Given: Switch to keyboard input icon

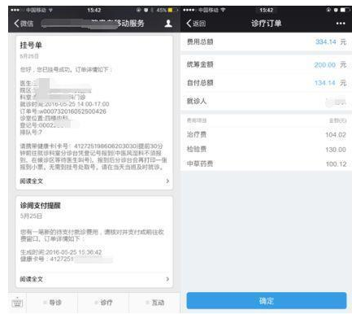Looking at the screenshot, I should click(x=17, y=303).
